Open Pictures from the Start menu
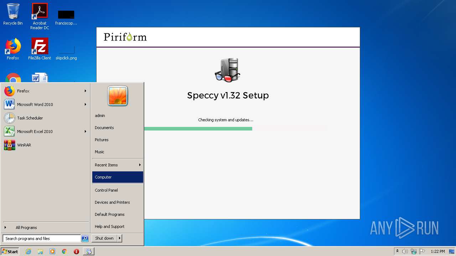Viewport: 456px width, 256px height. 118,140
